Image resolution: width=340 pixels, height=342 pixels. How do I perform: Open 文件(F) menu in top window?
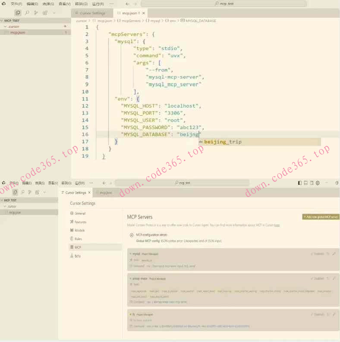pos(16,4)
